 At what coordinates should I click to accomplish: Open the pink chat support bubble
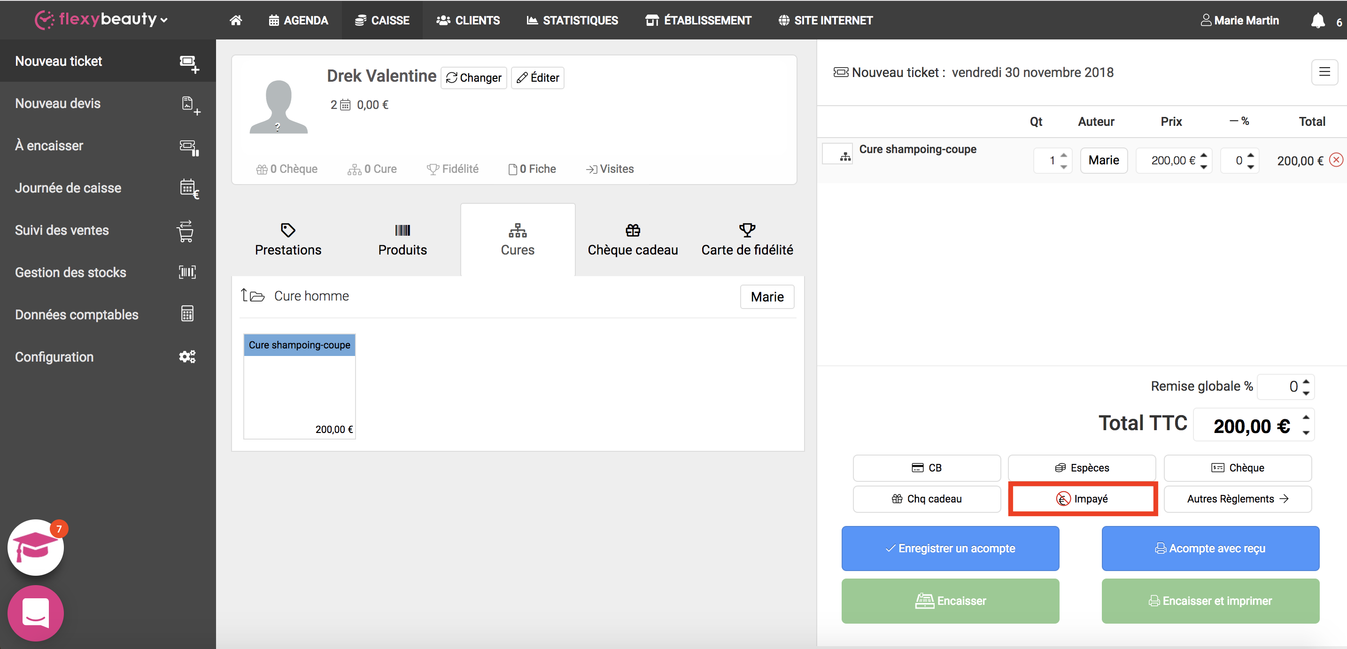tap(36, 613)
